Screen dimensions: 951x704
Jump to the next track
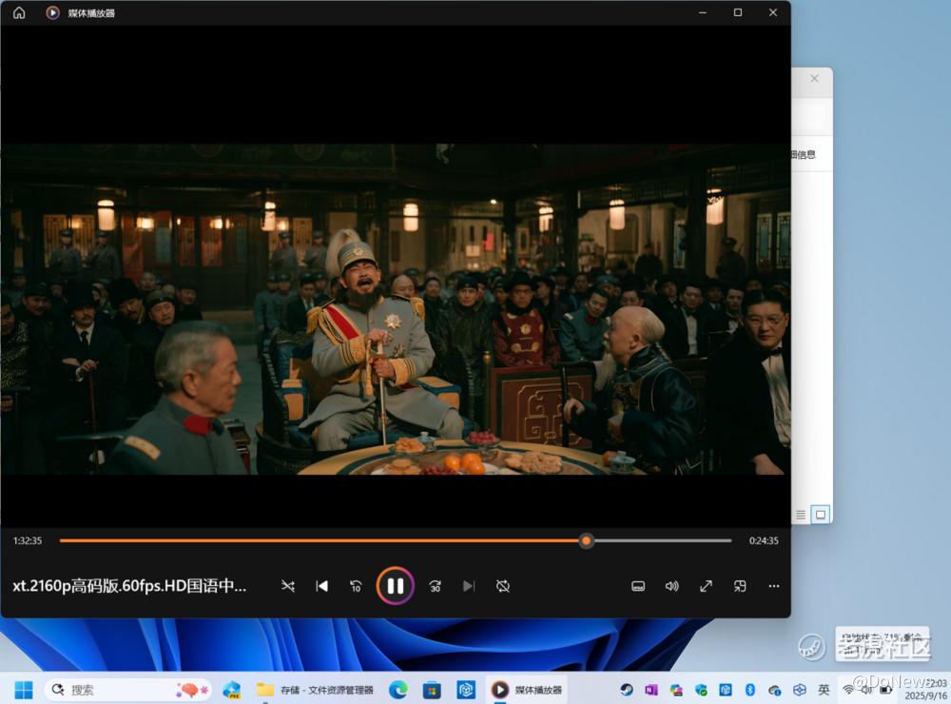pos(469,586)
